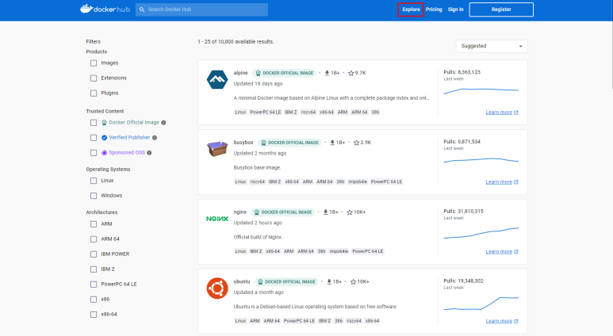Check the Extensions filter box
The image size is (613, 336).
94,78
